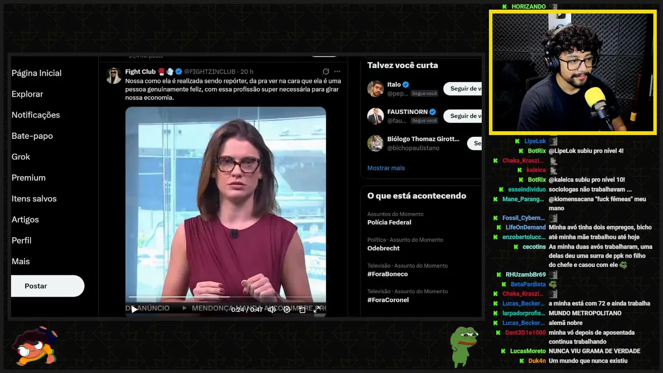This screenshot has width=663, height=373.
Task: Click chat message 'MUNDO METROPOLITANO'
Action: click(585, 313)
